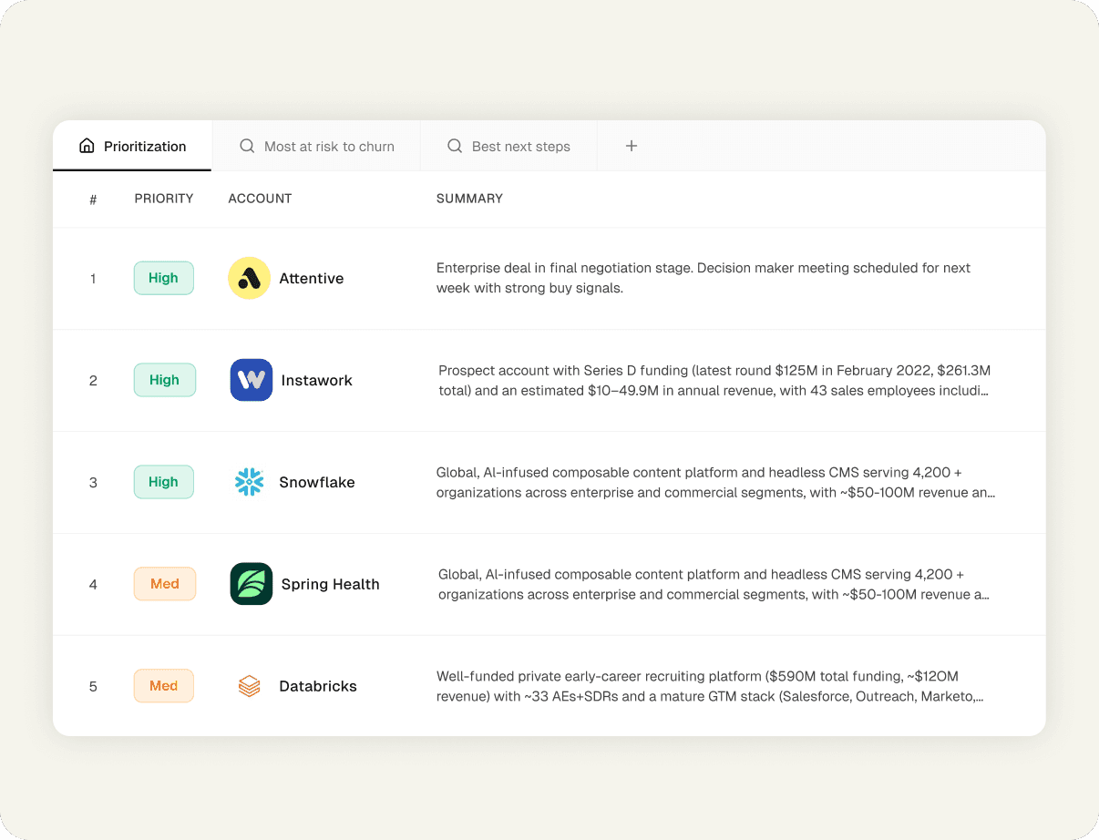
Task: Click the High badge for Snowflake
Action: click(164, 482)
